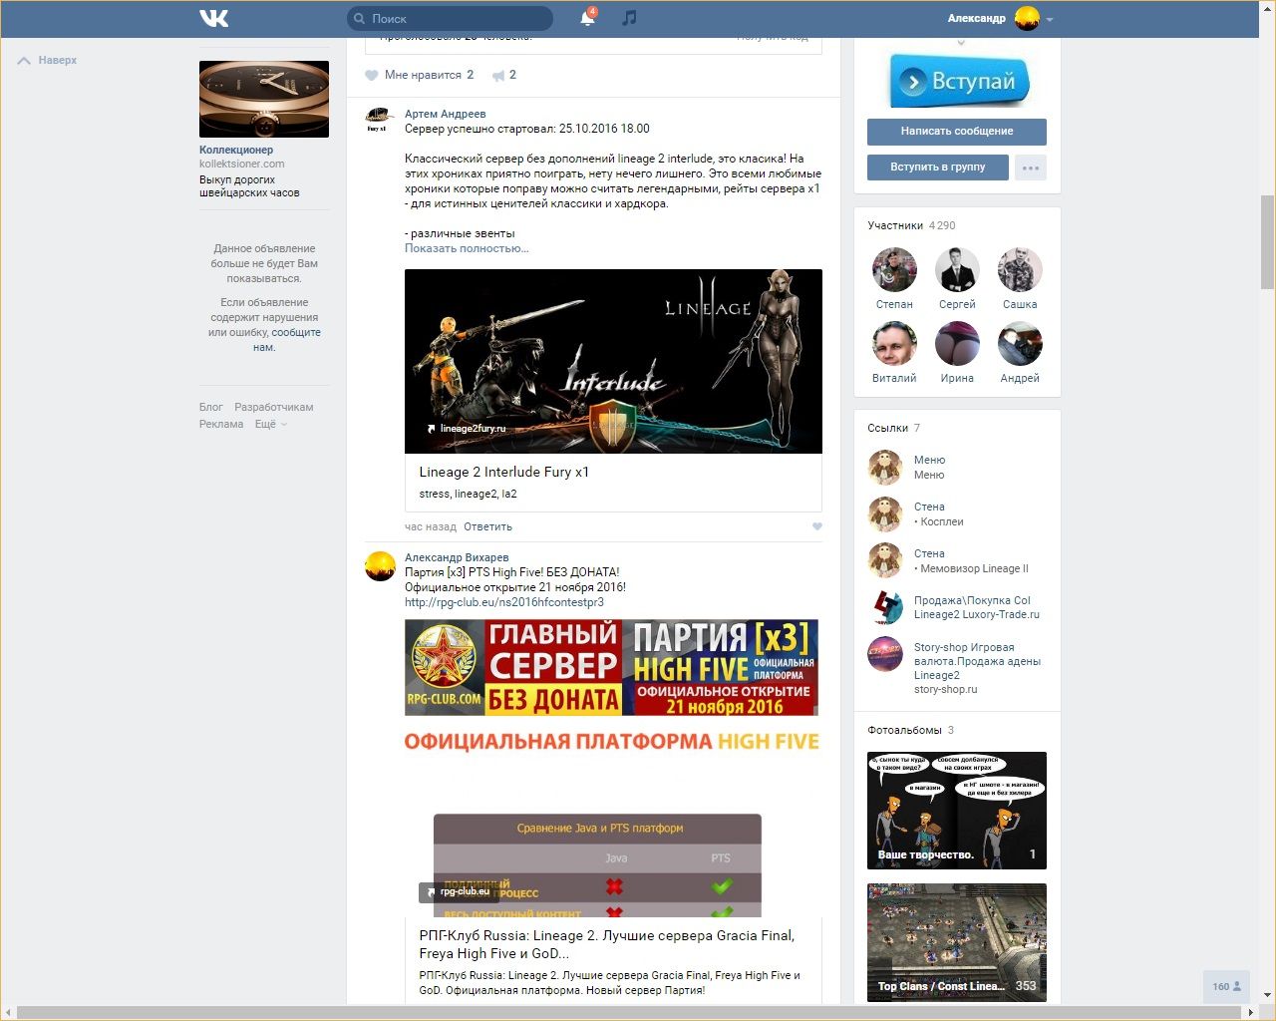The height and width of the screenshot is (1021, 1276).
Task: Click the horizontal scrollbar right arrow
Action: coord(1251,1013)
